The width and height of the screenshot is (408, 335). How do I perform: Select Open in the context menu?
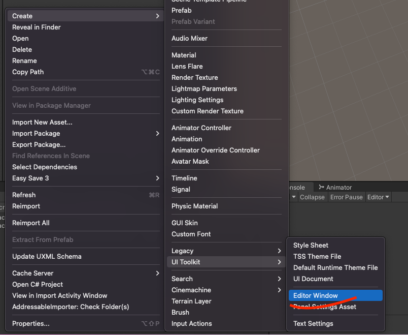[x=85, y=38]
